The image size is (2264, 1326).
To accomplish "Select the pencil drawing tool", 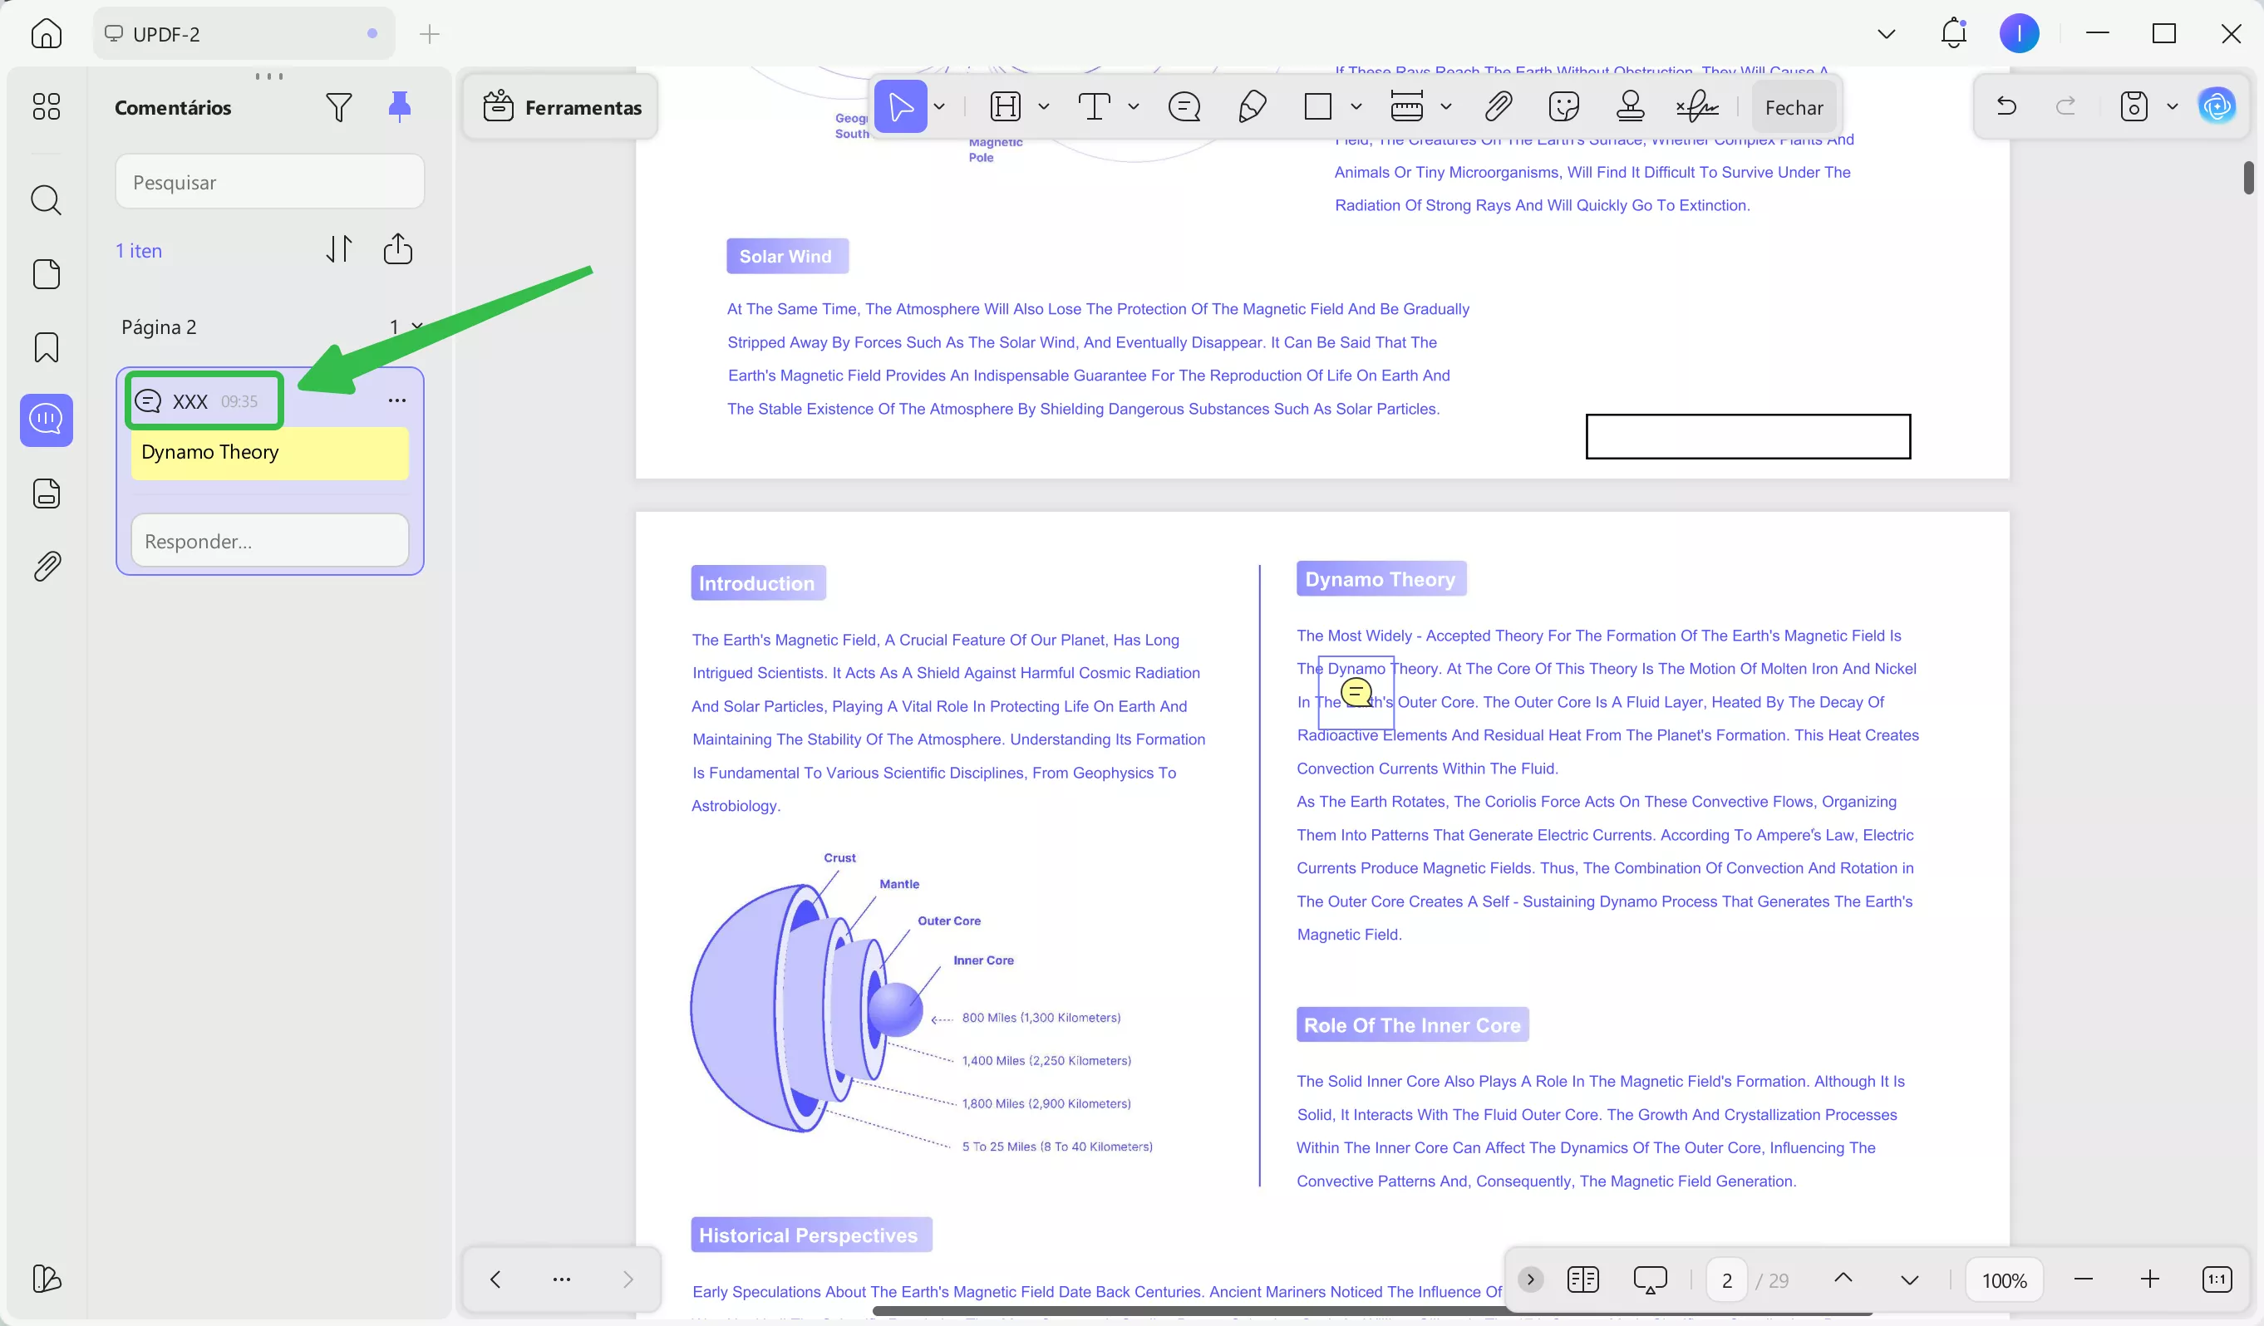I will tap(1252, 107).
